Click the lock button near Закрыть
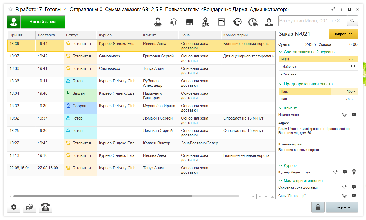This screenshot has height=220, width=366. 318,207
